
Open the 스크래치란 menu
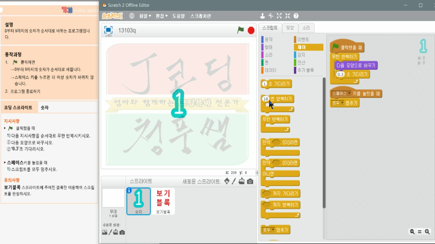pyautogui.click(x=201, y=16)
